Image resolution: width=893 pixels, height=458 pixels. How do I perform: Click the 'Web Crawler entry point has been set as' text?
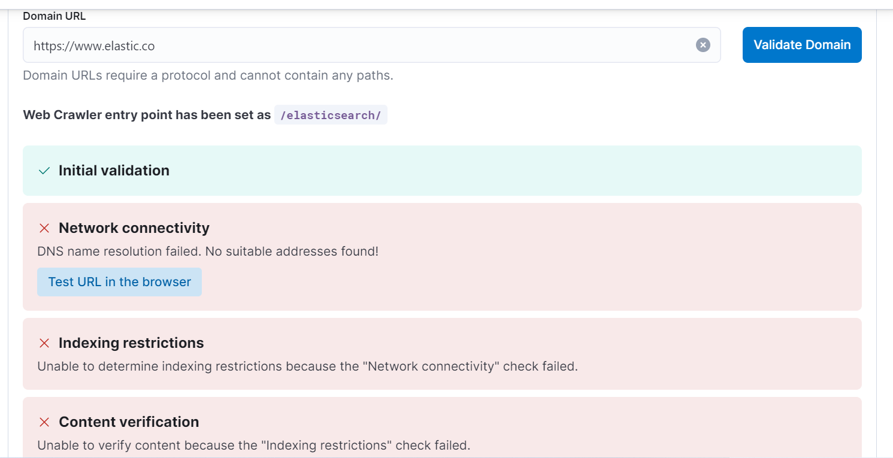click(147, 115)
